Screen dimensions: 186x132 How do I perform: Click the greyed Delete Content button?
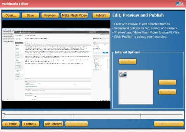coord(169,124)
